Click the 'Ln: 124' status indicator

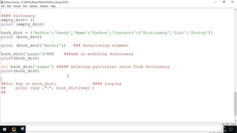[x=225, y=124]
